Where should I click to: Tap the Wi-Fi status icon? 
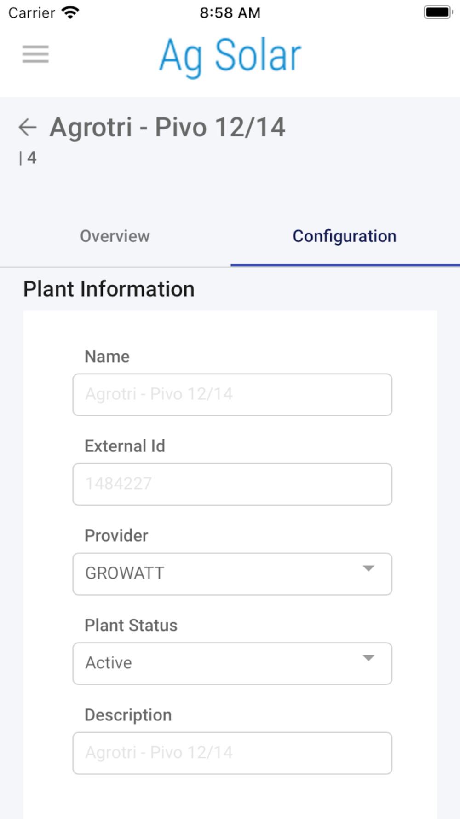tap(70, 12)
